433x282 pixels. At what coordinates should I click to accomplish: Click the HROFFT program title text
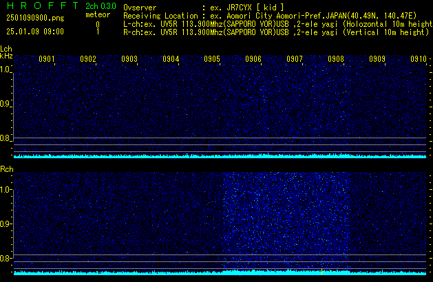(43, 6)
